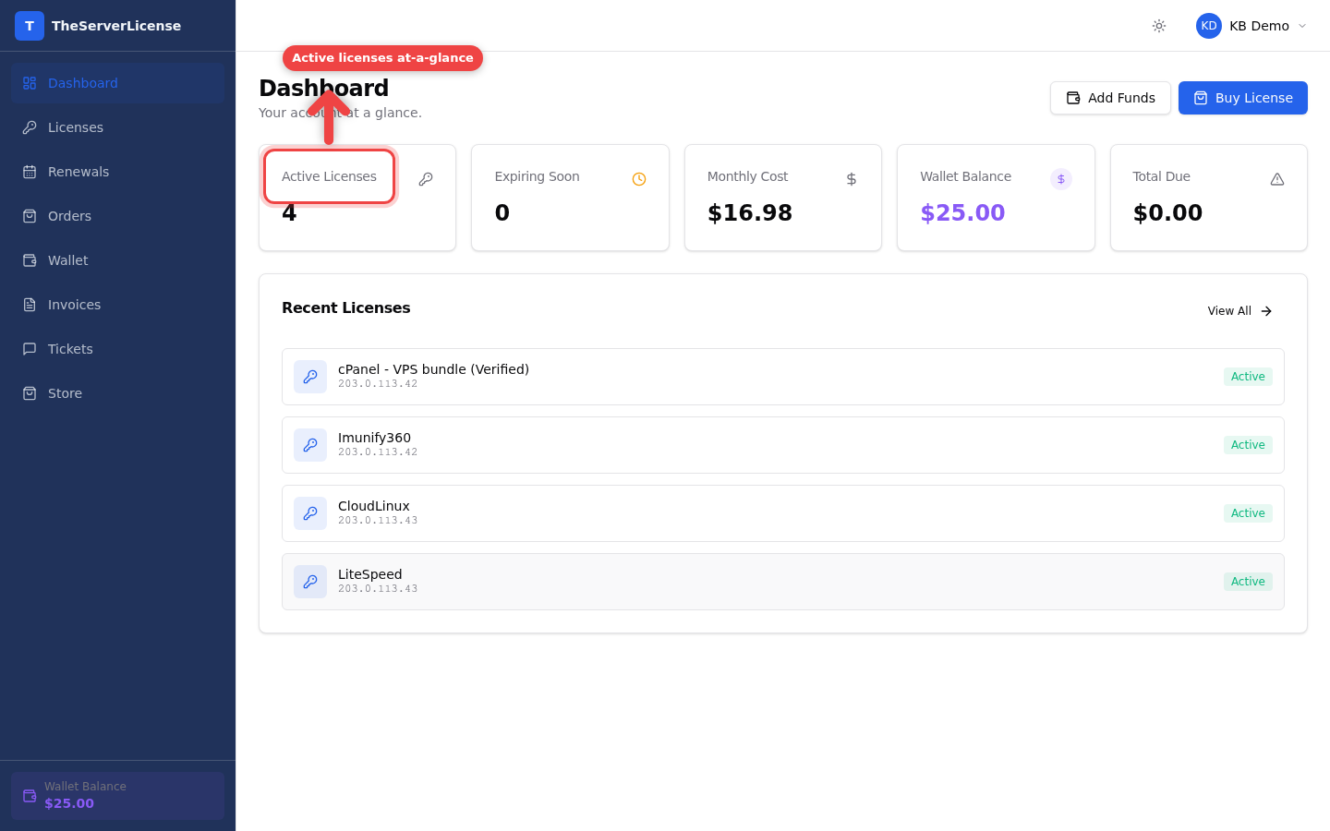The height and width of the screenshot is (831, 1330).
Task: Click the Active badge on Imunify360 row
Action: pyautogui.click(x=1248, y=445)
